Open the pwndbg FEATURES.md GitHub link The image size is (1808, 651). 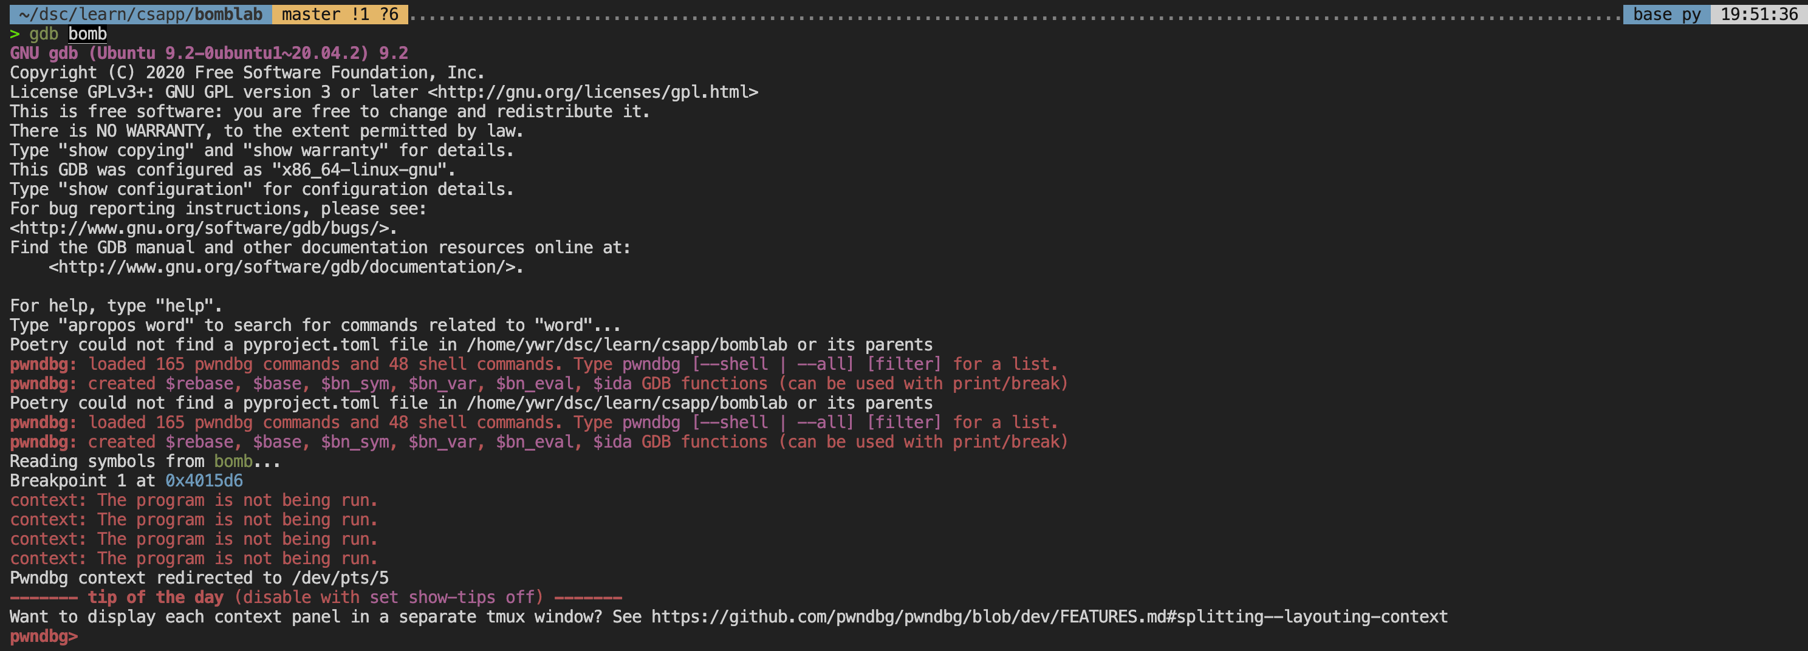pos(1049,616)
